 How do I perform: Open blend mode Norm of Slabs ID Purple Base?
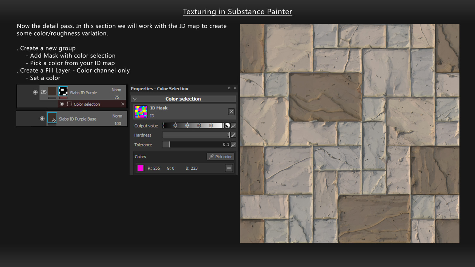point(117,116)
